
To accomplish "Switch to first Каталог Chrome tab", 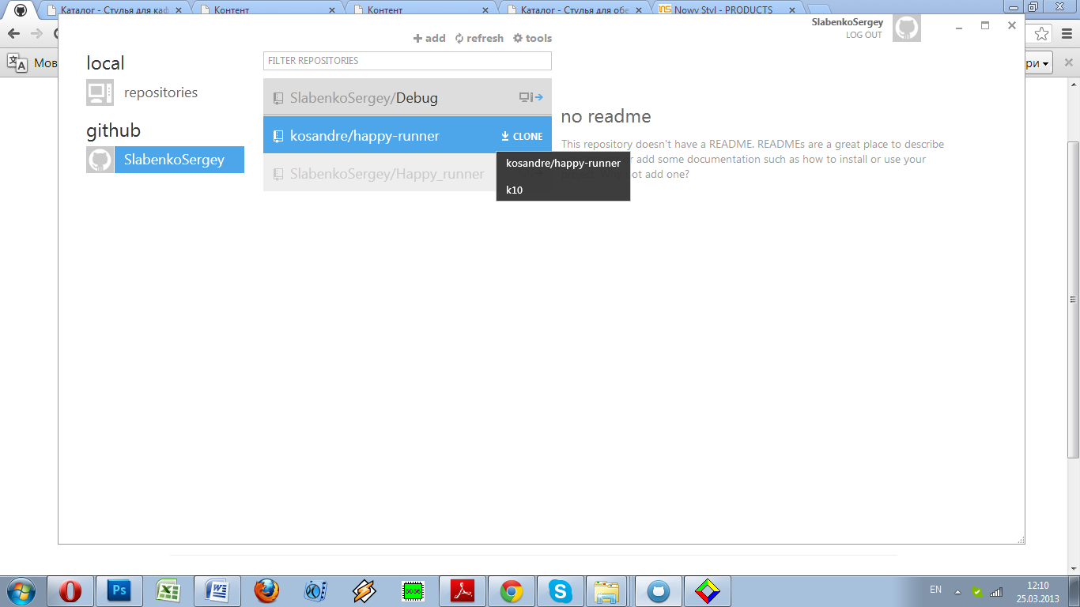I will [113, 10].
